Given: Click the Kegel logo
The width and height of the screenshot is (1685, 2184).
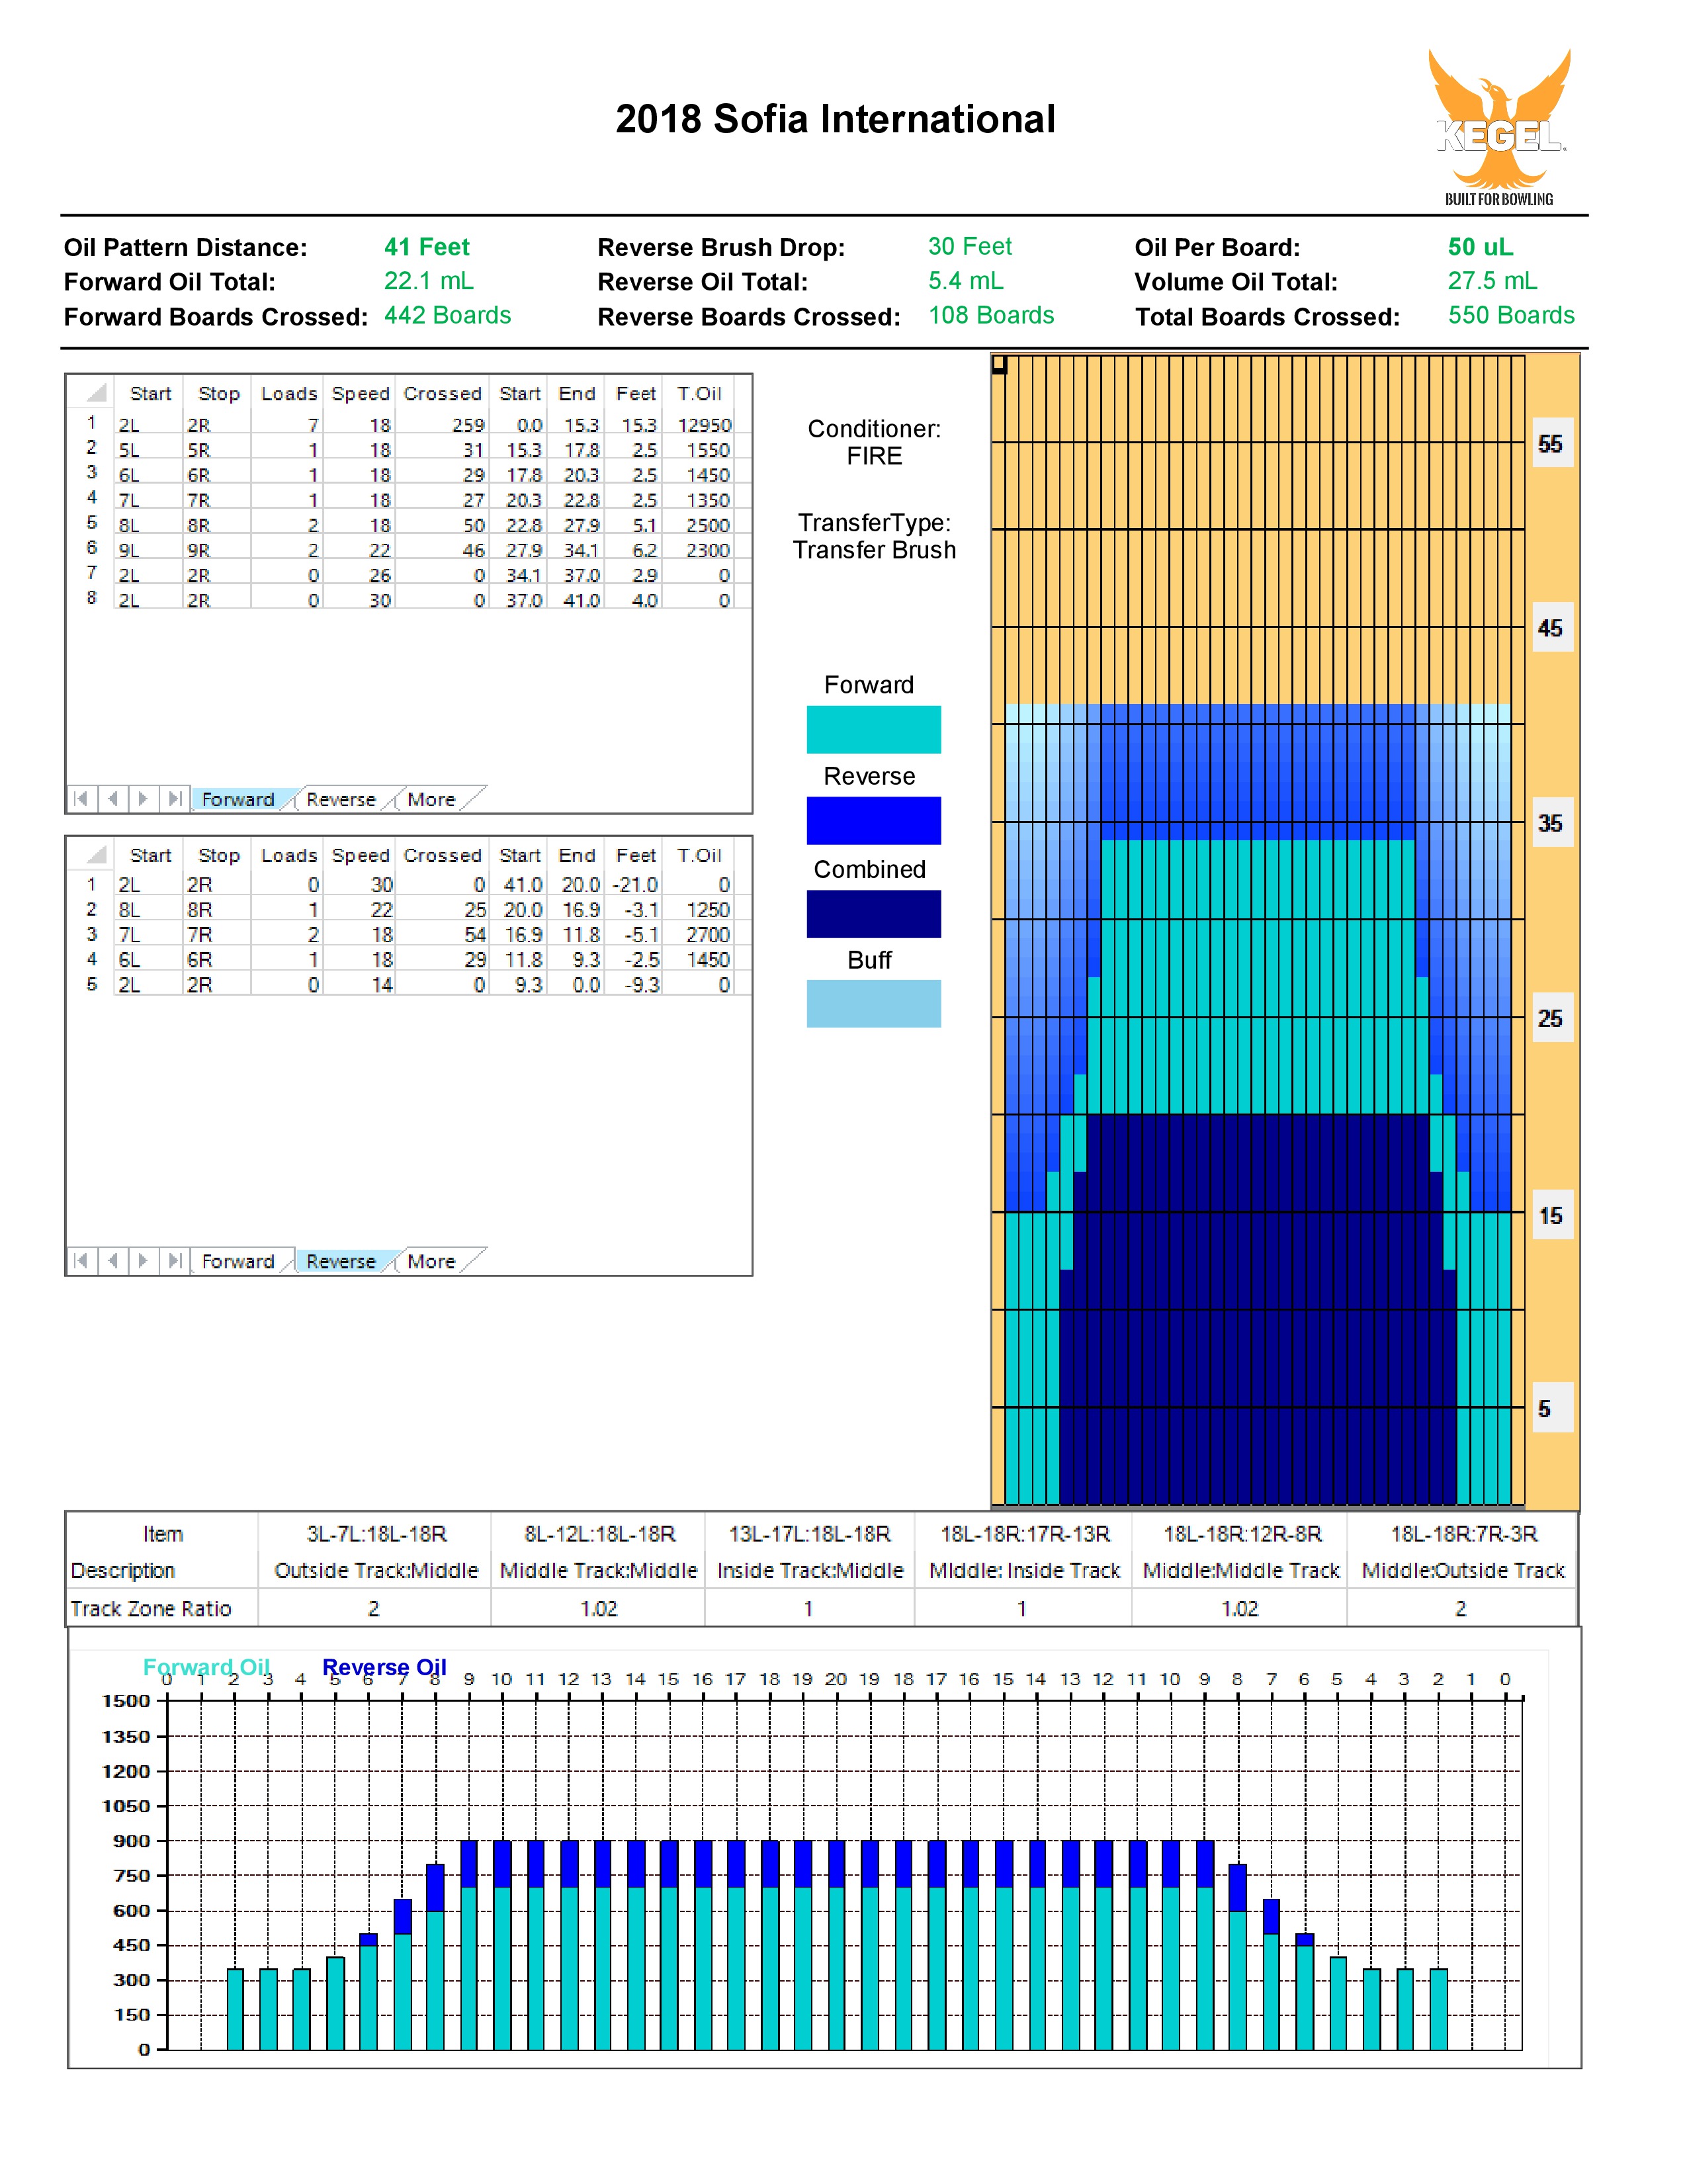Looking at the screenshot, I should click(1499, 127).
